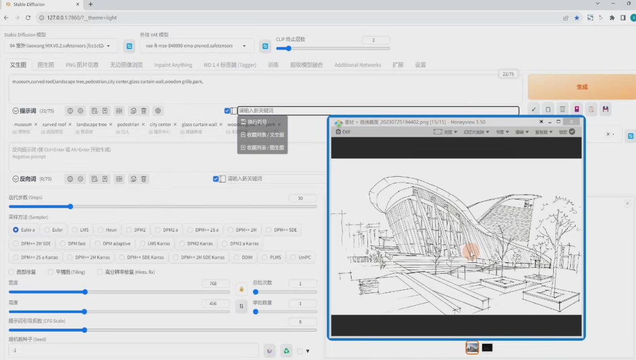
Task: Open EXIF info in Honeyview
Action: coord(343,131)
